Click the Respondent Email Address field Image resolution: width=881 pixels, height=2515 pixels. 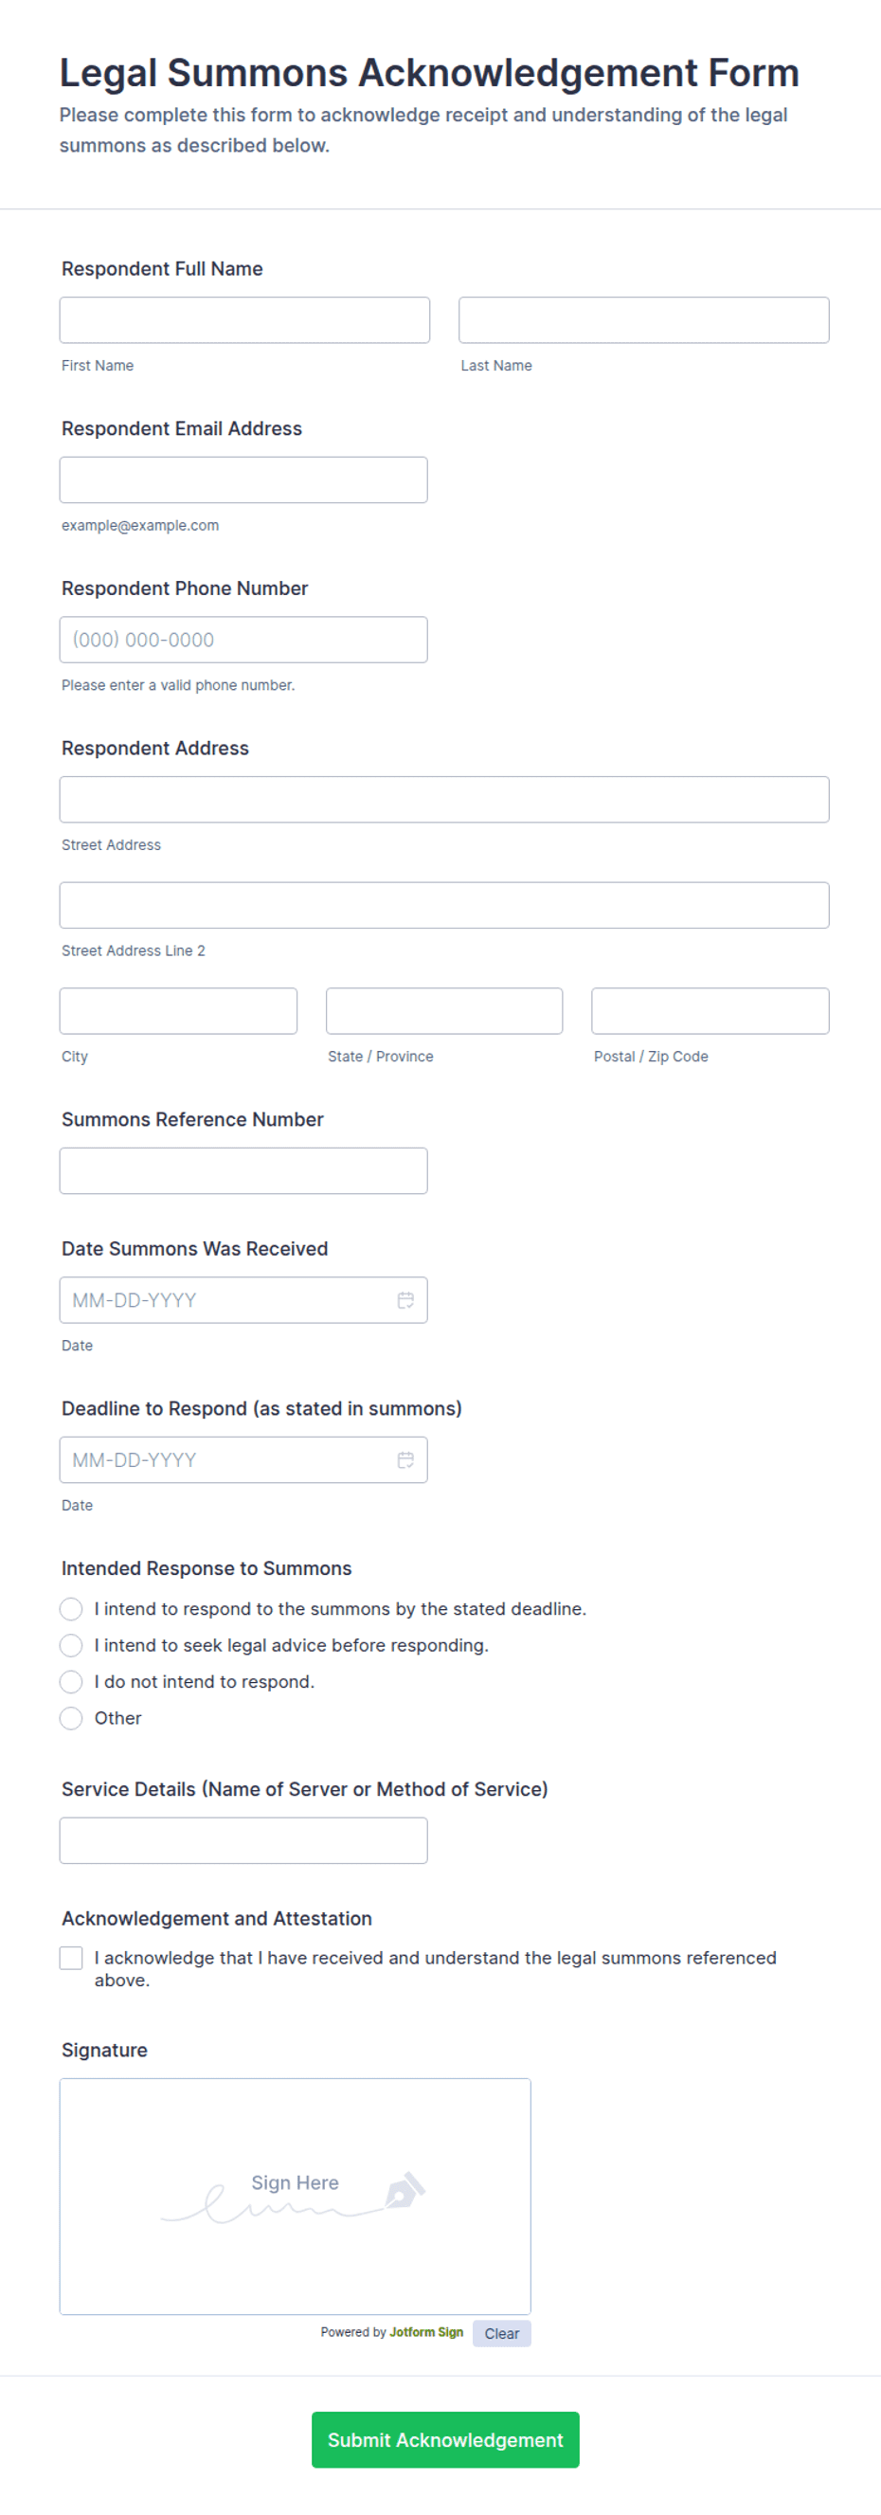click(x=243, y=480)
